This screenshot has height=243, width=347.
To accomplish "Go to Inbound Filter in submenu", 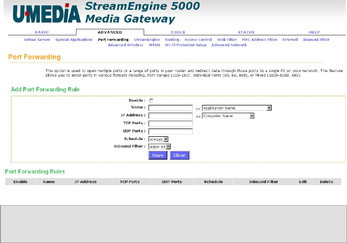I will coord(316,40).
